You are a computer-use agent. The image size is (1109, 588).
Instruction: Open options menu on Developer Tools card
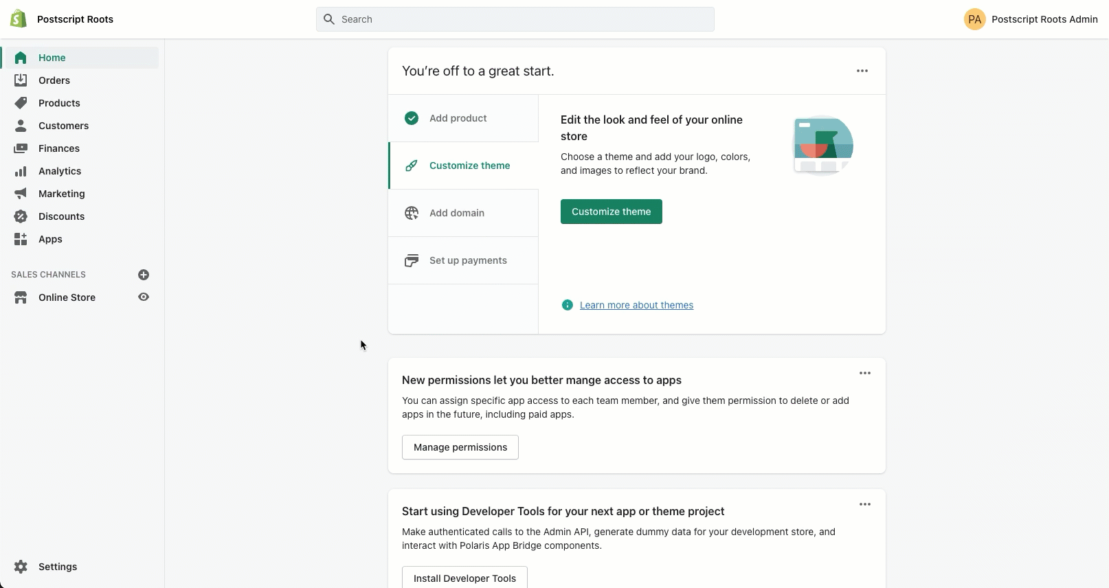coord(865,504)
